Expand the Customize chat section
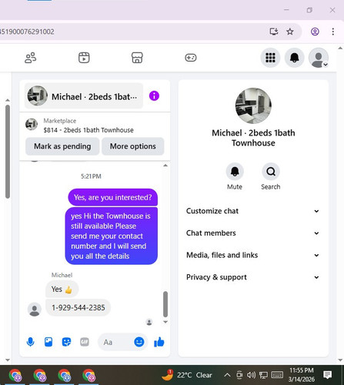Image resolution: width=344 pixels, height=385 pixels. click(253, 211)
